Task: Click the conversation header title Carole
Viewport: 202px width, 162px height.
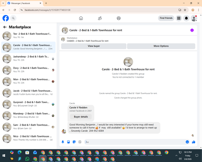Action: tap(96, 30)
